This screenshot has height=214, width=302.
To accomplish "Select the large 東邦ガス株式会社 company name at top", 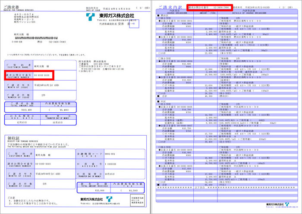I will coord(117,16).
